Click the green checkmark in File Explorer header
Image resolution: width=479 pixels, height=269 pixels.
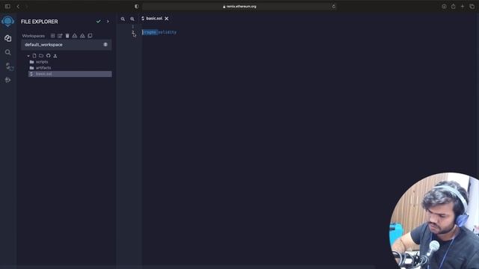pyautogui.click(x=98, y=22)
